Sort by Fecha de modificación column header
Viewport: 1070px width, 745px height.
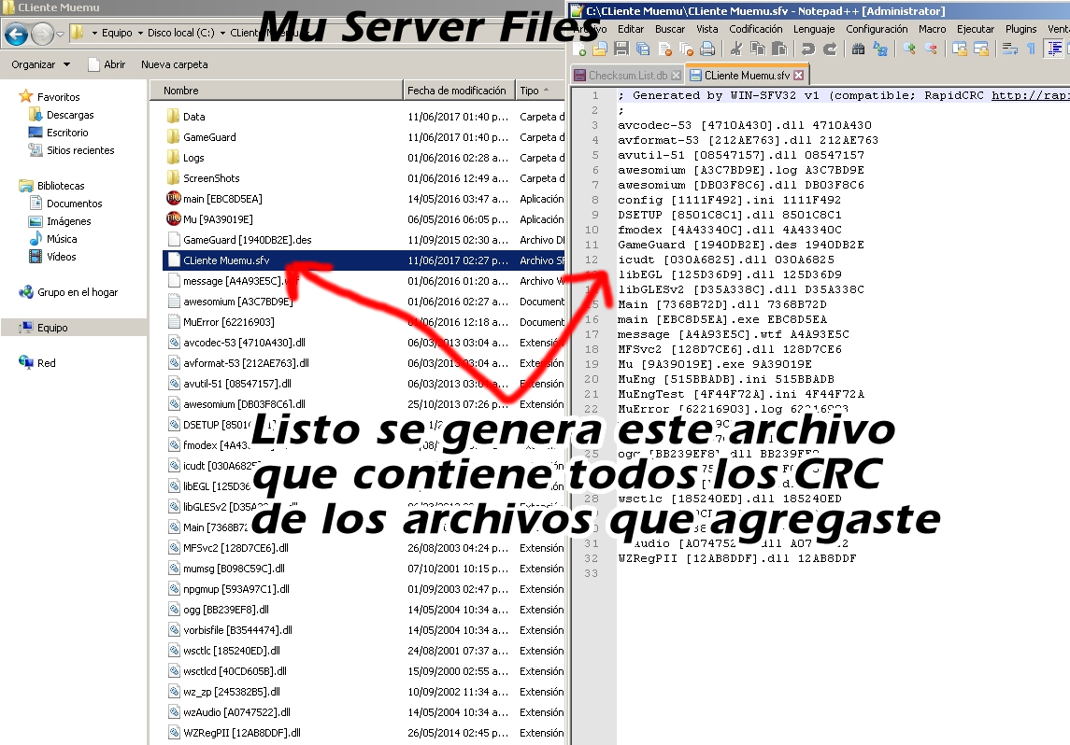pos(457,91)
